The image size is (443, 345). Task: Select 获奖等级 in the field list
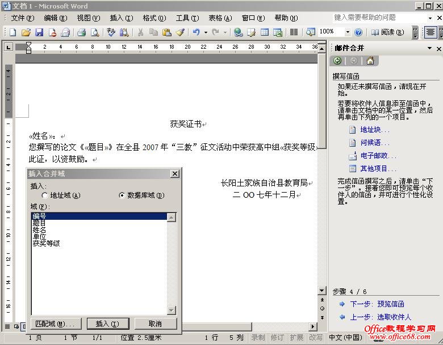tap(47, 244)
